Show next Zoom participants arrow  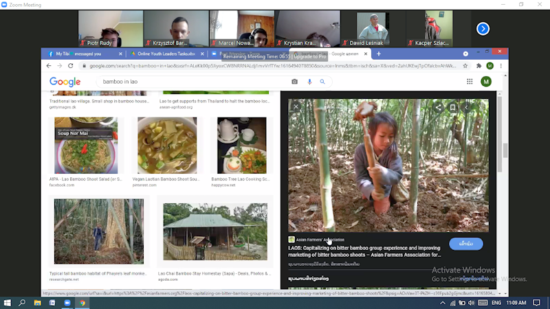point(483,29)
